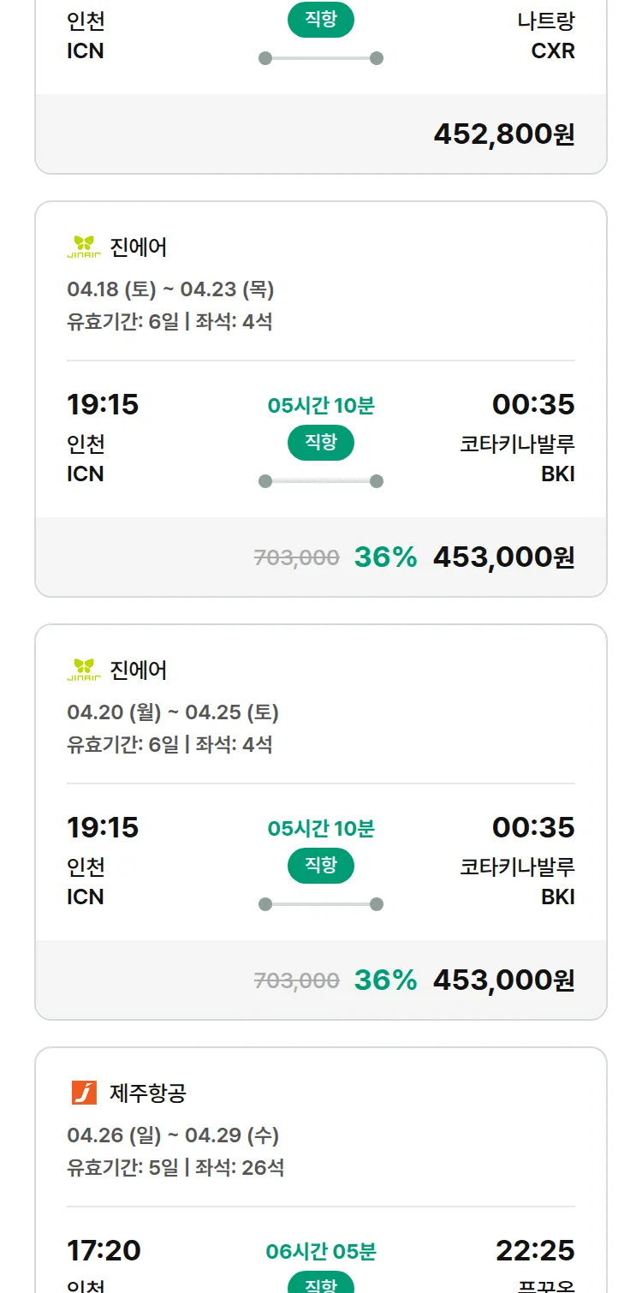Screen dimensions: 642x1293
Task: Click the struck-through 703,000 on the 04.20 flight
Action: pos(296,980)
